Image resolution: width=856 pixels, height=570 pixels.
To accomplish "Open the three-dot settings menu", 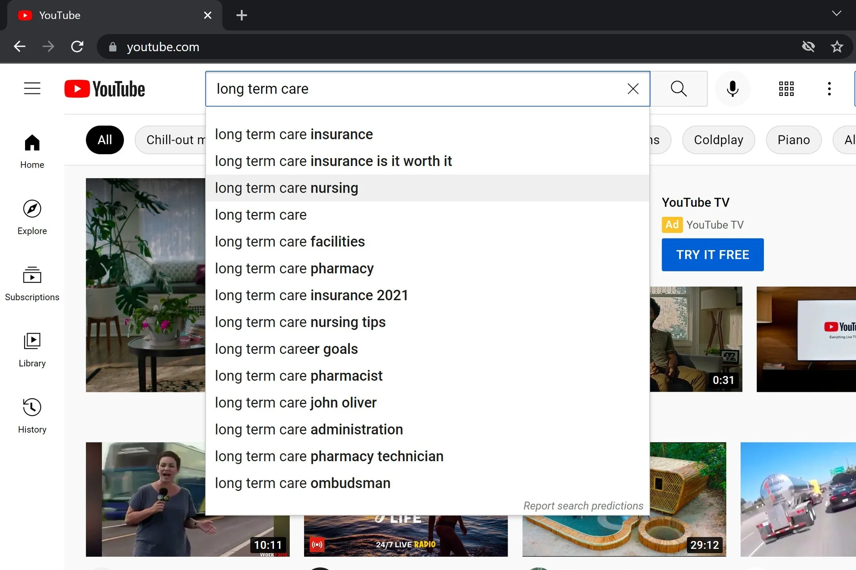I will tap(829, 89).
